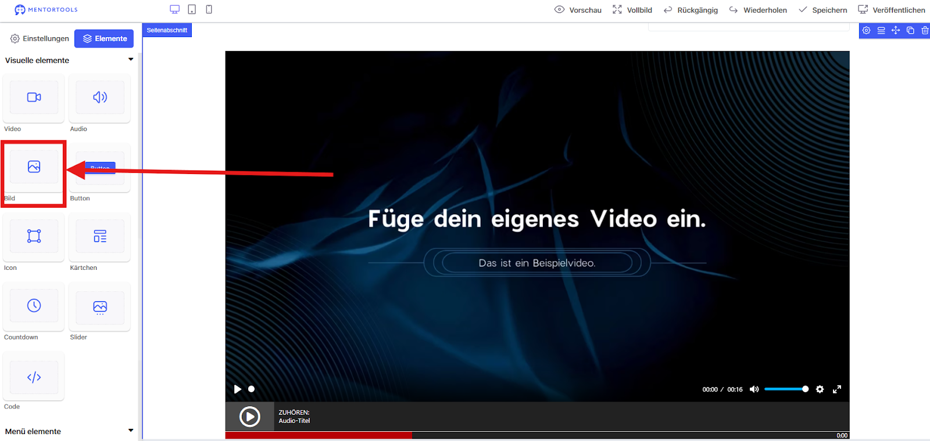Open the Einstellungen tab
930x441 pixels.
pos(40,38)
